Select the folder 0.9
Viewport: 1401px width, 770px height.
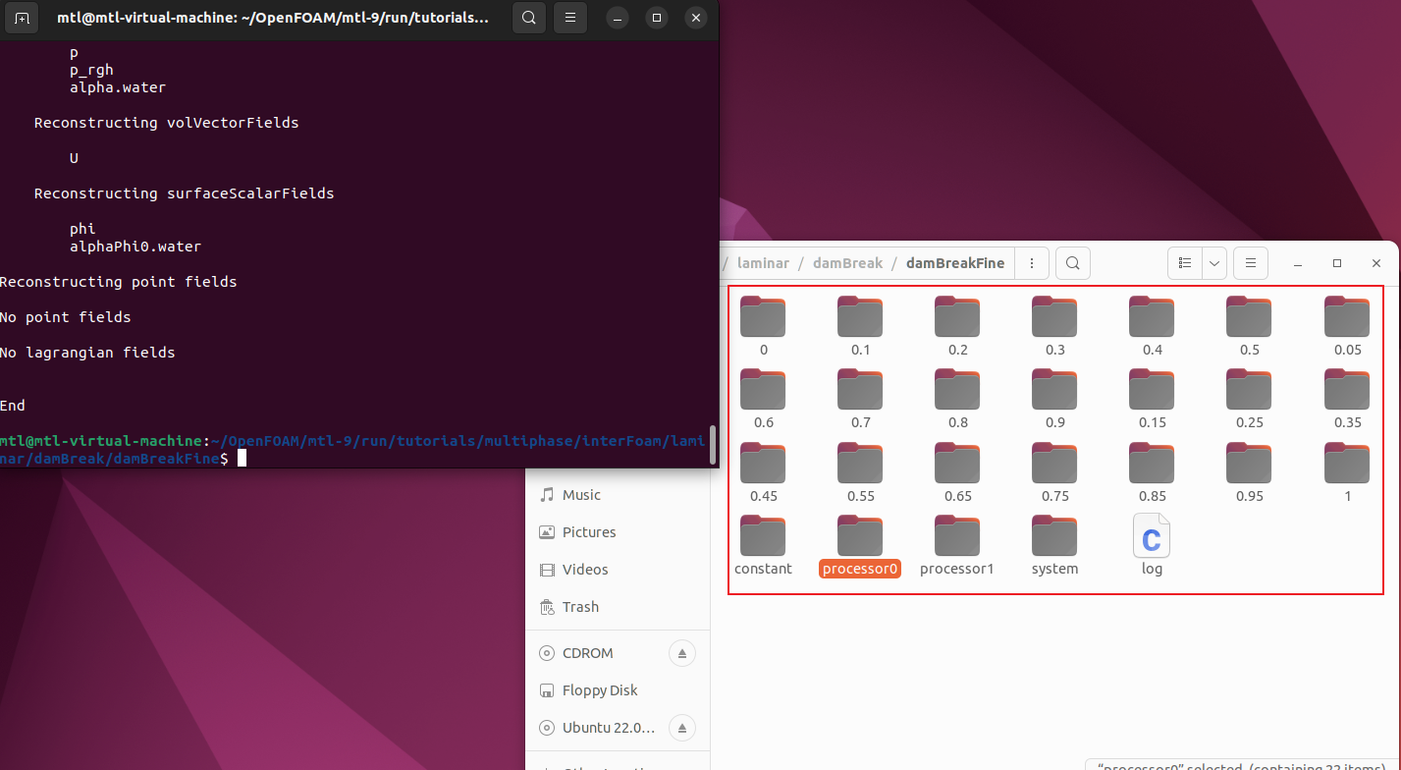click(x=1054, y=400)
